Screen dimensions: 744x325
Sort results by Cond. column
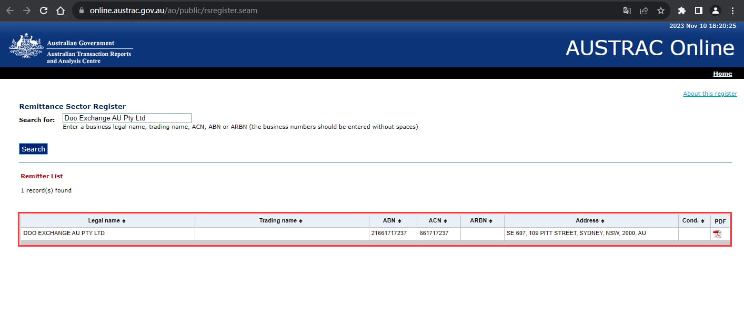[x=693, y=221]
